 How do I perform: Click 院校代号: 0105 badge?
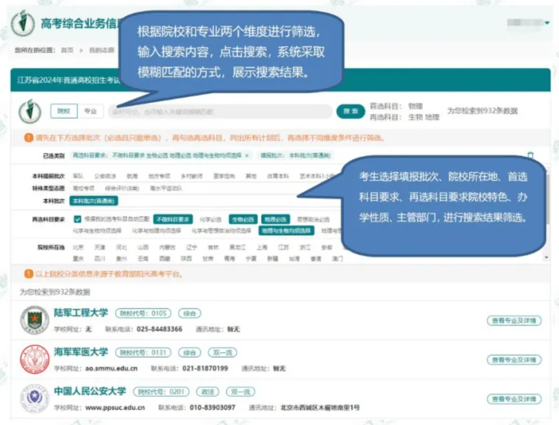click(x=144, y=313)
